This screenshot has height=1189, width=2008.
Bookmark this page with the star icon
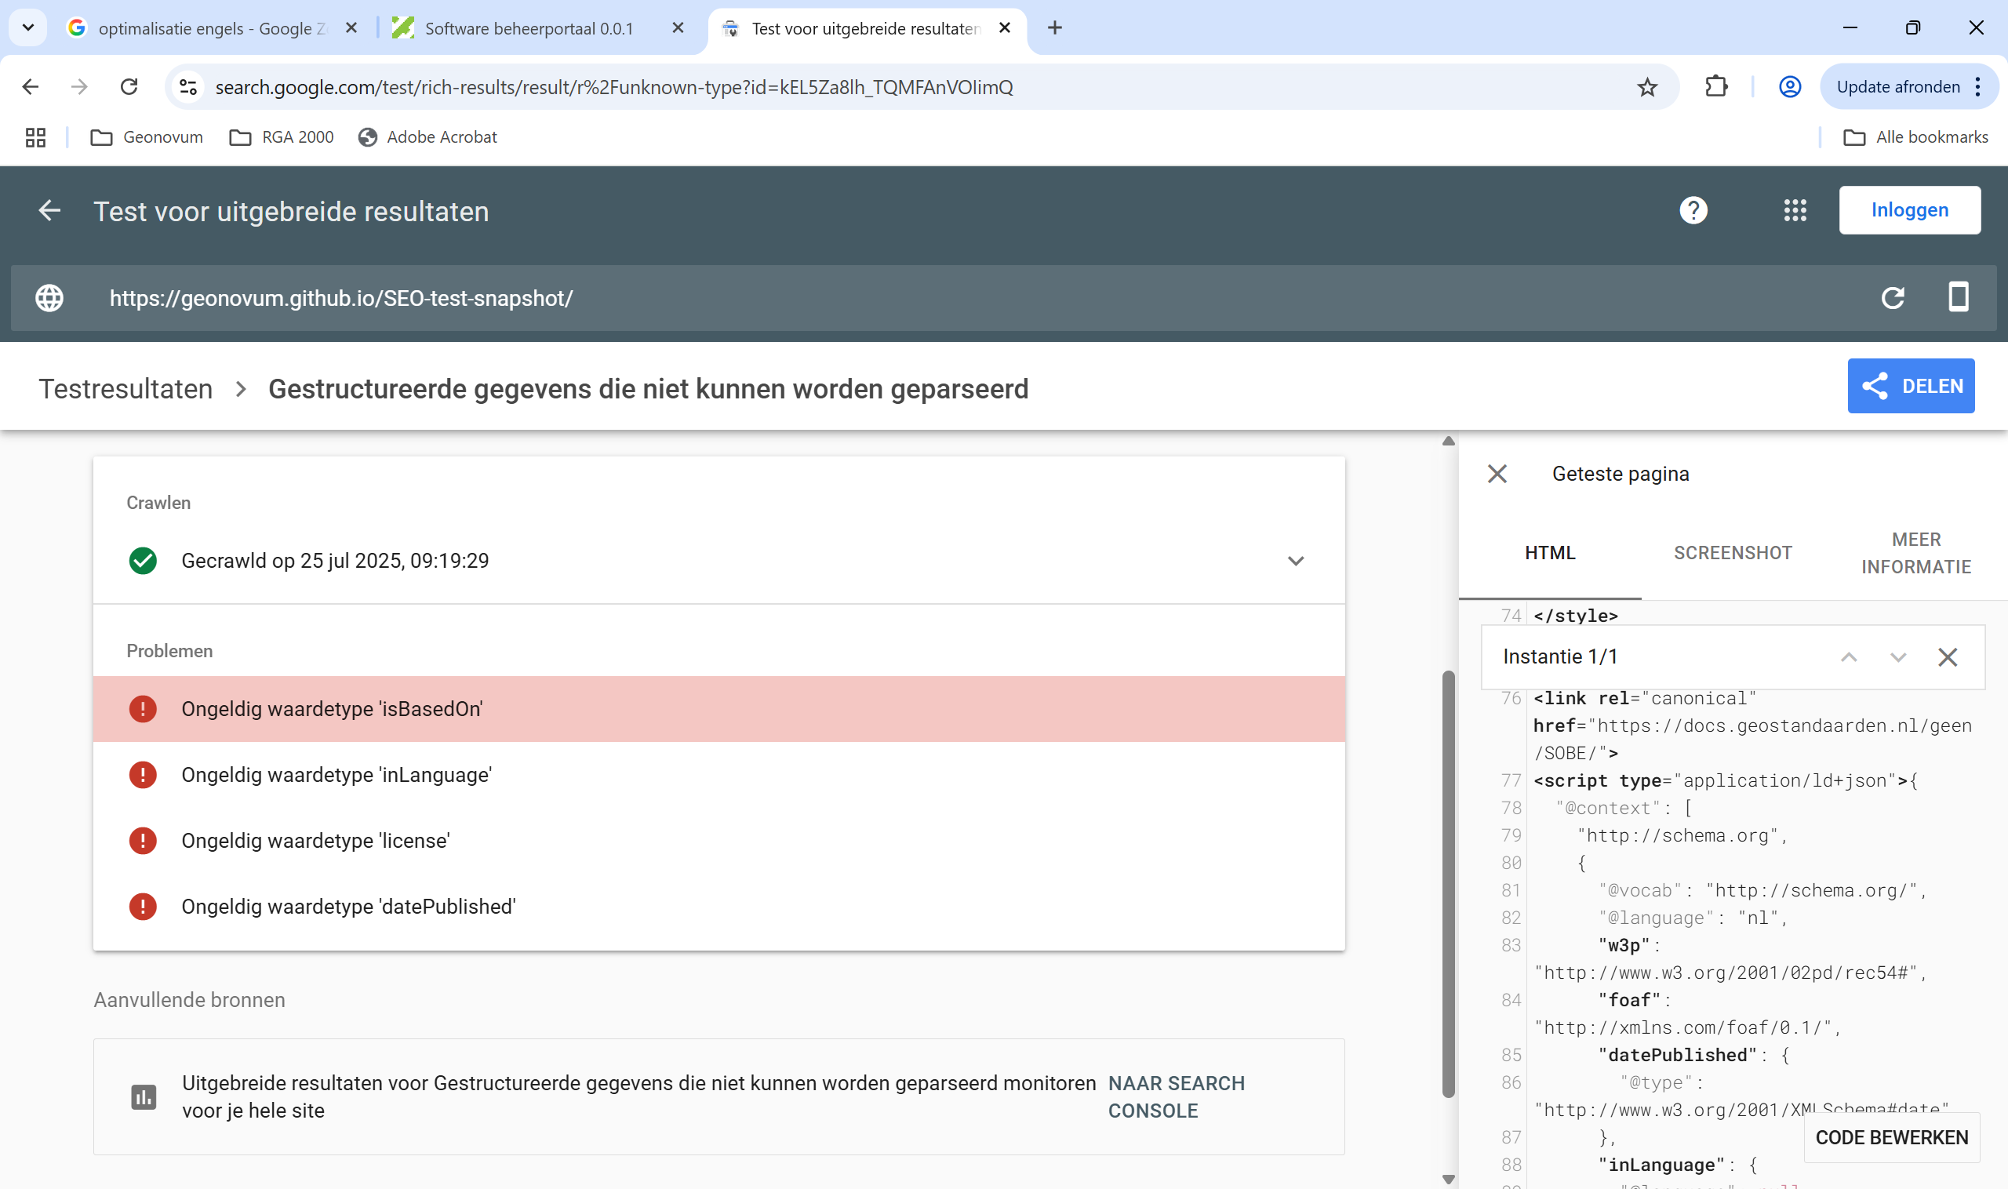[1646, 86]
